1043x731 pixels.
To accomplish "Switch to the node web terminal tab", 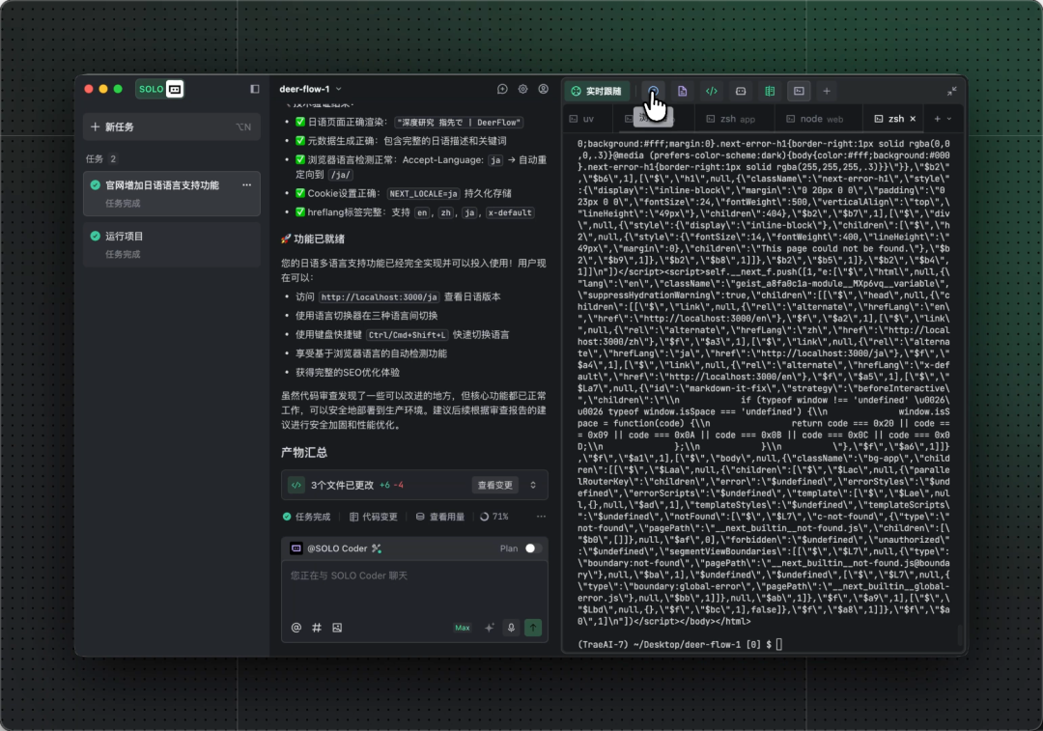I will coord(814,119).
